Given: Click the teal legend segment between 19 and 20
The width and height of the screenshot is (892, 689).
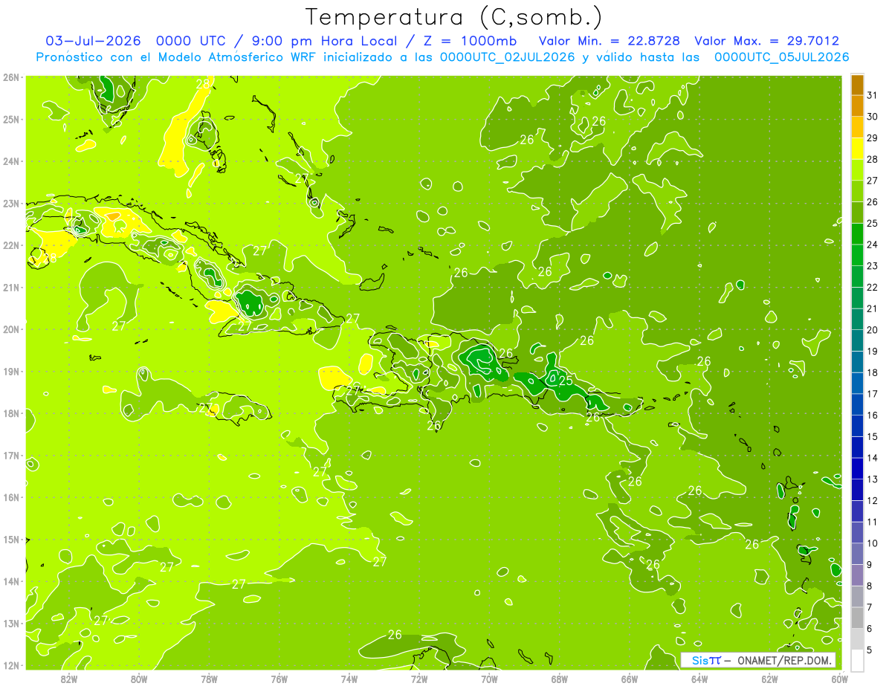Looking at the screenshot, I should 857,340.
